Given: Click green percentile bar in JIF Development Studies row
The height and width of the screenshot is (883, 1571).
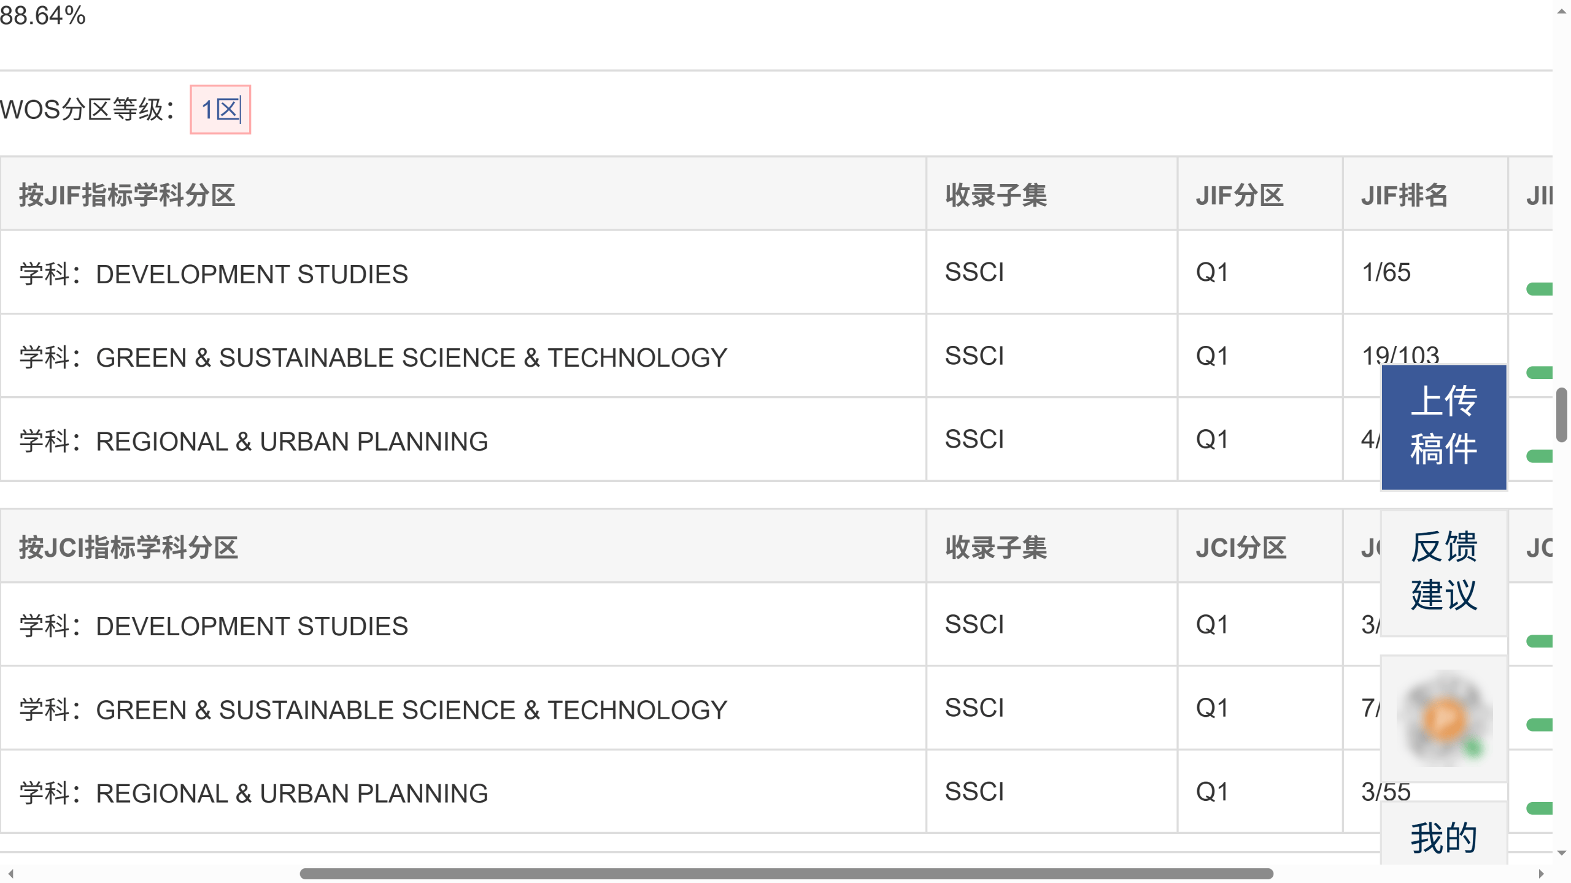Looking at the screenshot, I should click(1538, 289).
